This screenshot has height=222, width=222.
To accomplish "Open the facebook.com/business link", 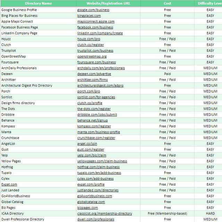I will (x=95, y=27).
